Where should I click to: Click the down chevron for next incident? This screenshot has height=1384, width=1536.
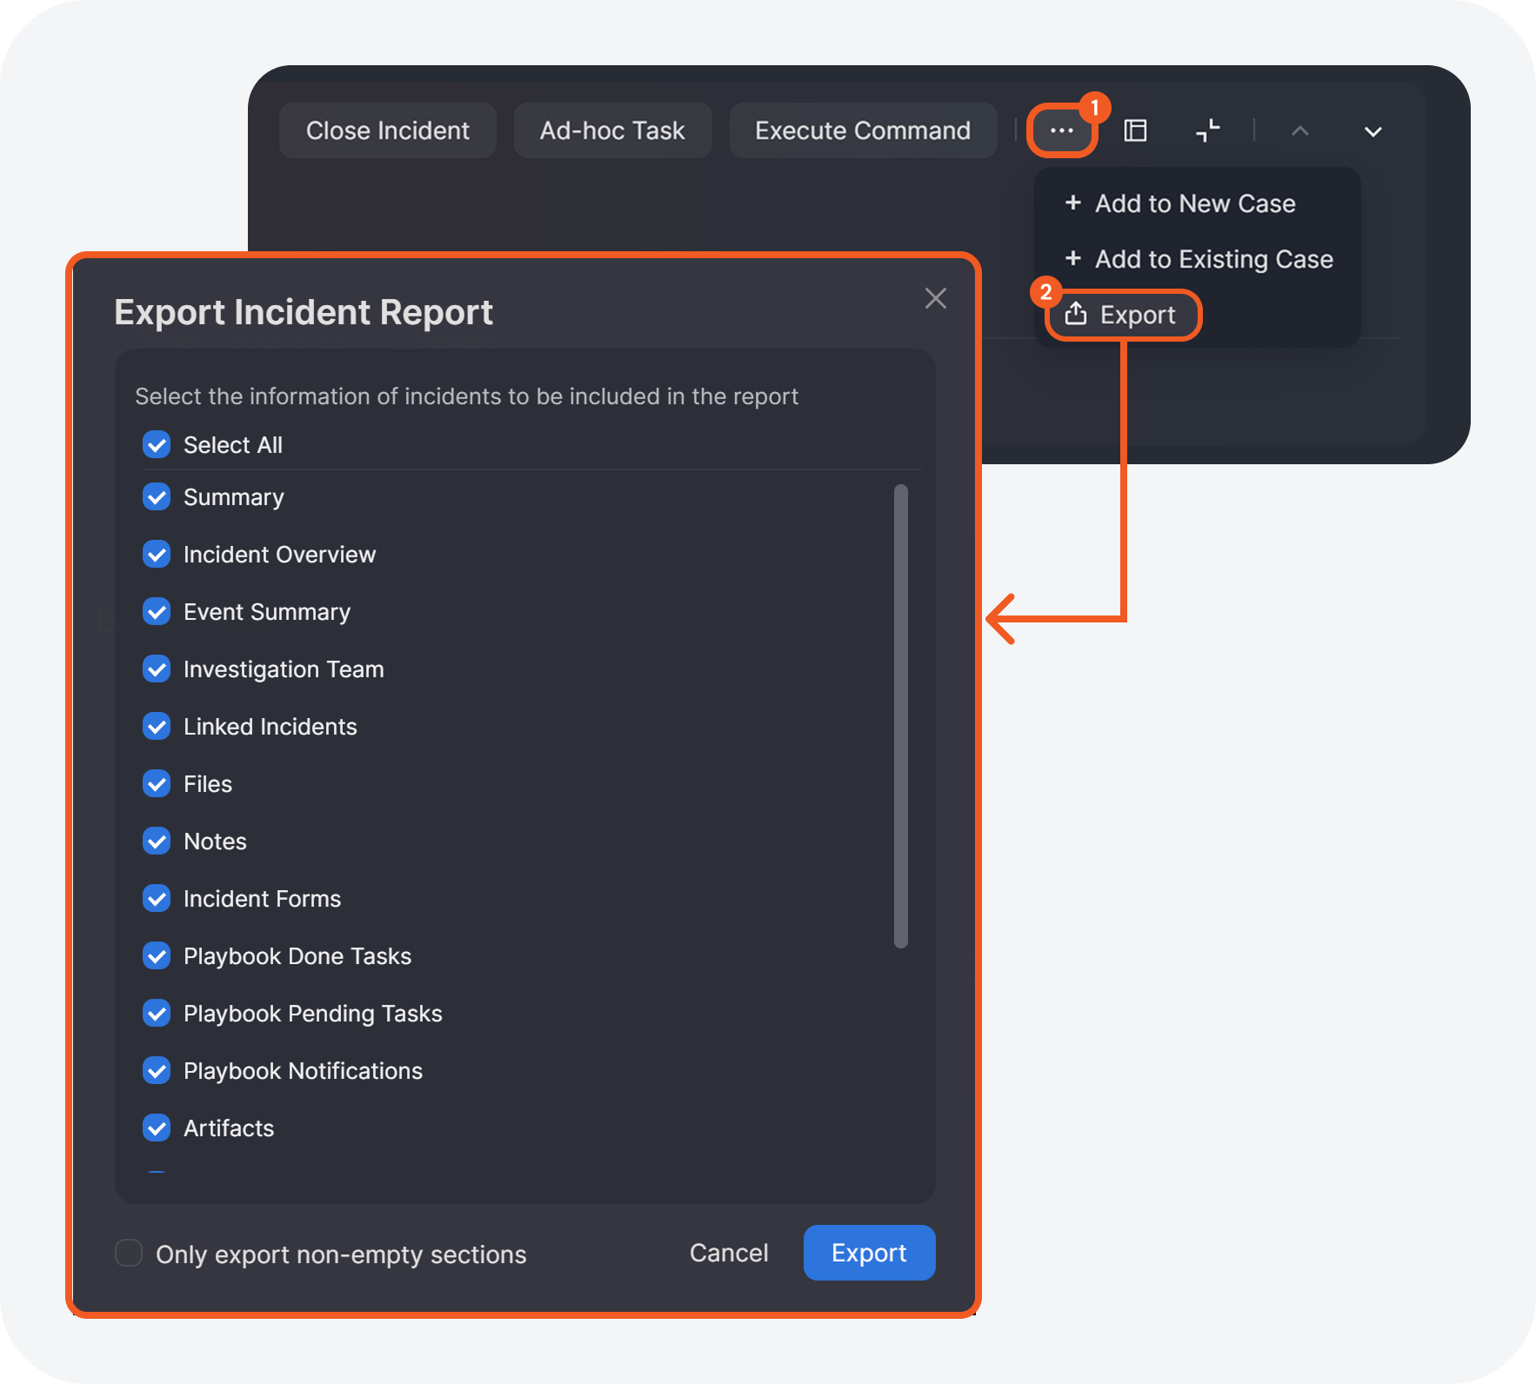click(1372, 131)
